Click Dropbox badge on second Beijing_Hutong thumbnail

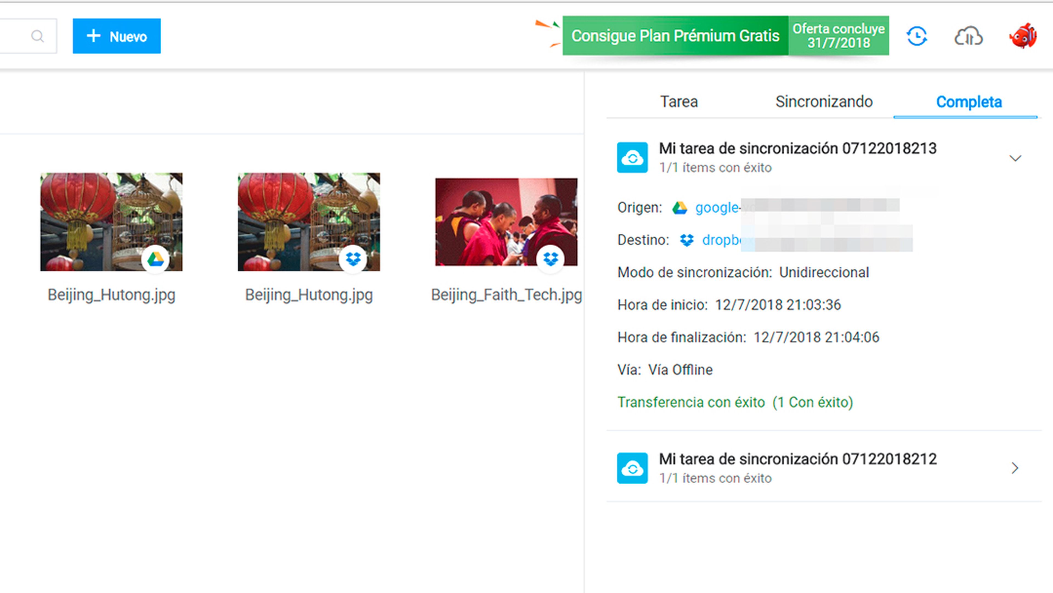353,259
